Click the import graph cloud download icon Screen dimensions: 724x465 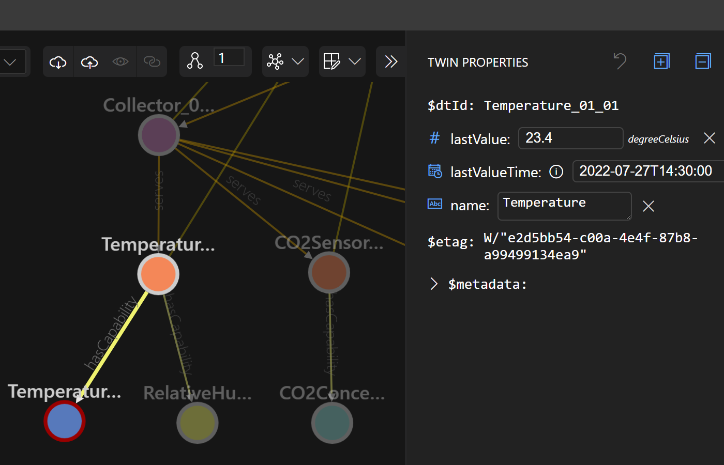coord(58,62)
